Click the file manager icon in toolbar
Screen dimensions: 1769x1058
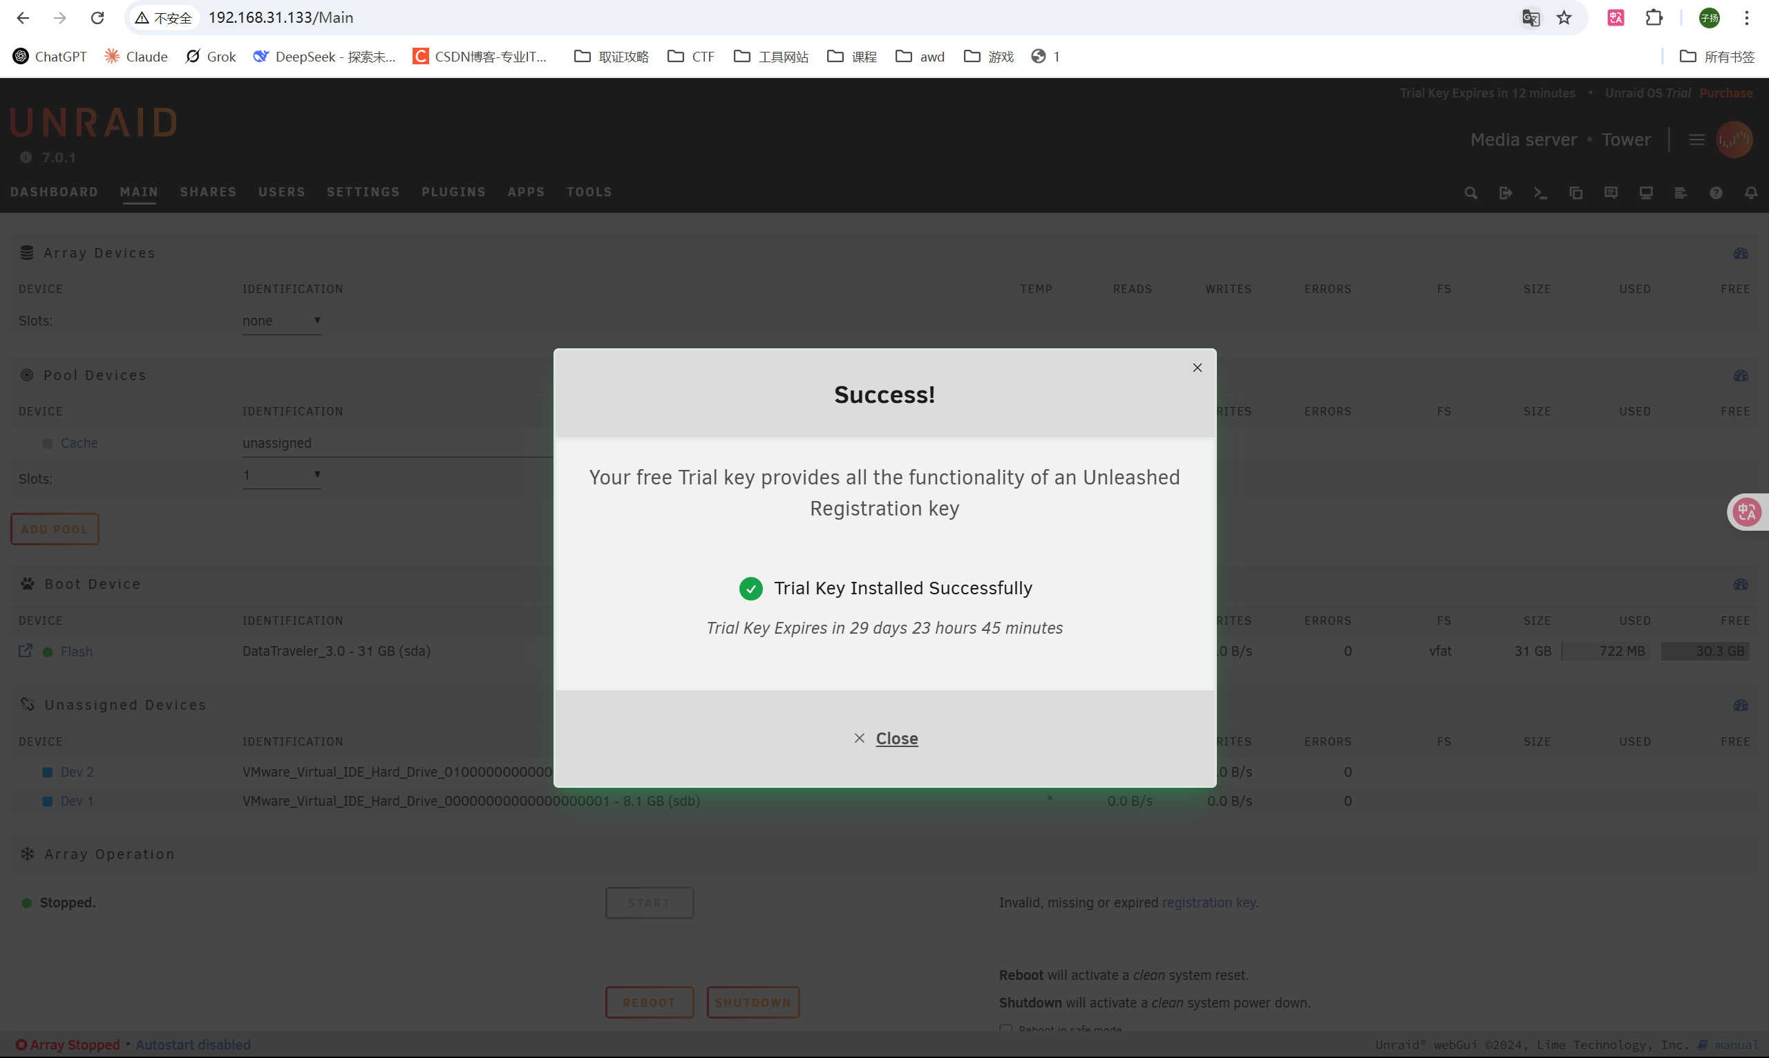tap(1576, 193)
